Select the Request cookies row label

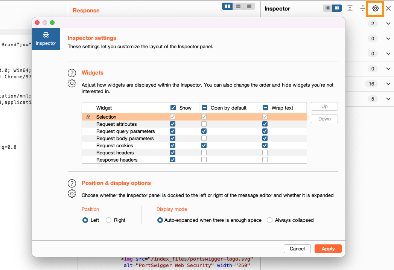[x=114, y=146]
